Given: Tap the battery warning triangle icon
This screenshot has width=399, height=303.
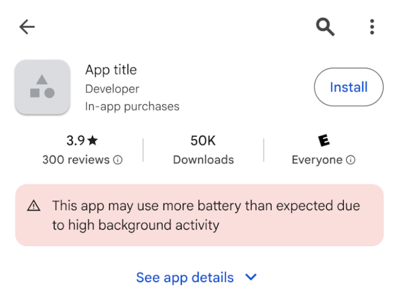Looking at the screenshot, I should click(x=34, y=206).
